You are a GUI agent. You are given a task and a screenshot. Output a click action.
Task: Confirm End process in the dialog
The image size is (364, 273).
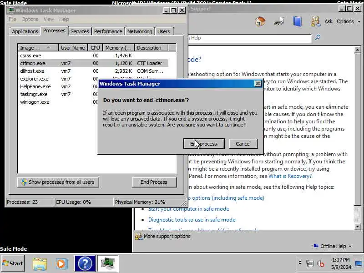click(204, 144)
